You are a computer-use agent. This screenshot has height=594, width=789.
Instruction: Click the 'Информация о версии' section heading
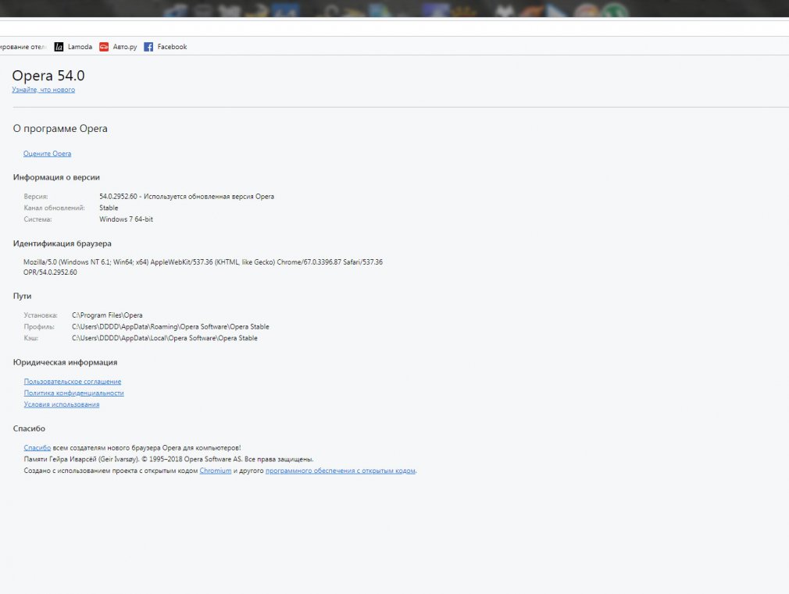tap(56, 177)
